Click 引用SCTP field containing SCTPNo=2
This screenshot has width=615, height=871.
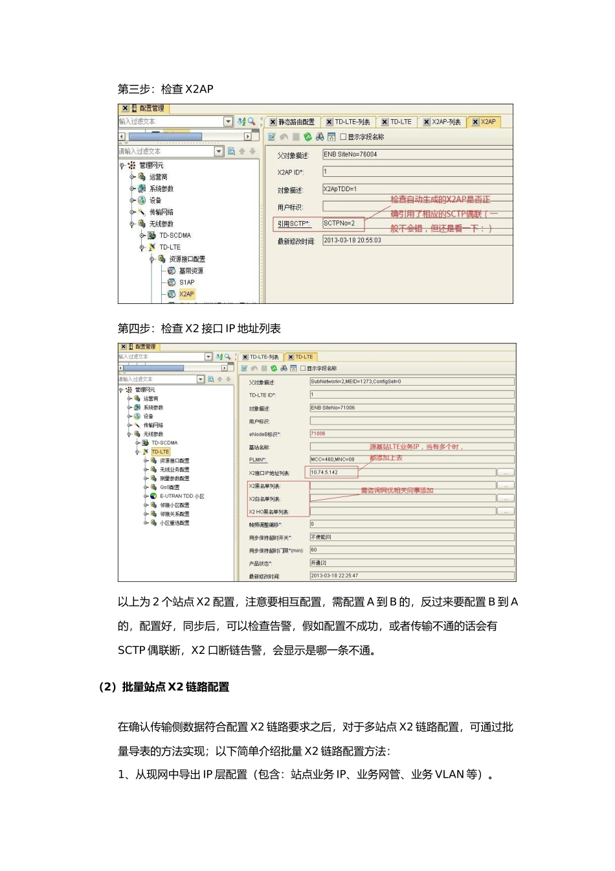coord(418,224)
